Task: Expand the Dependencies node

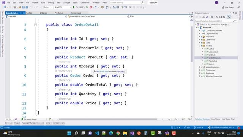Action: click(x=200, y=33)
